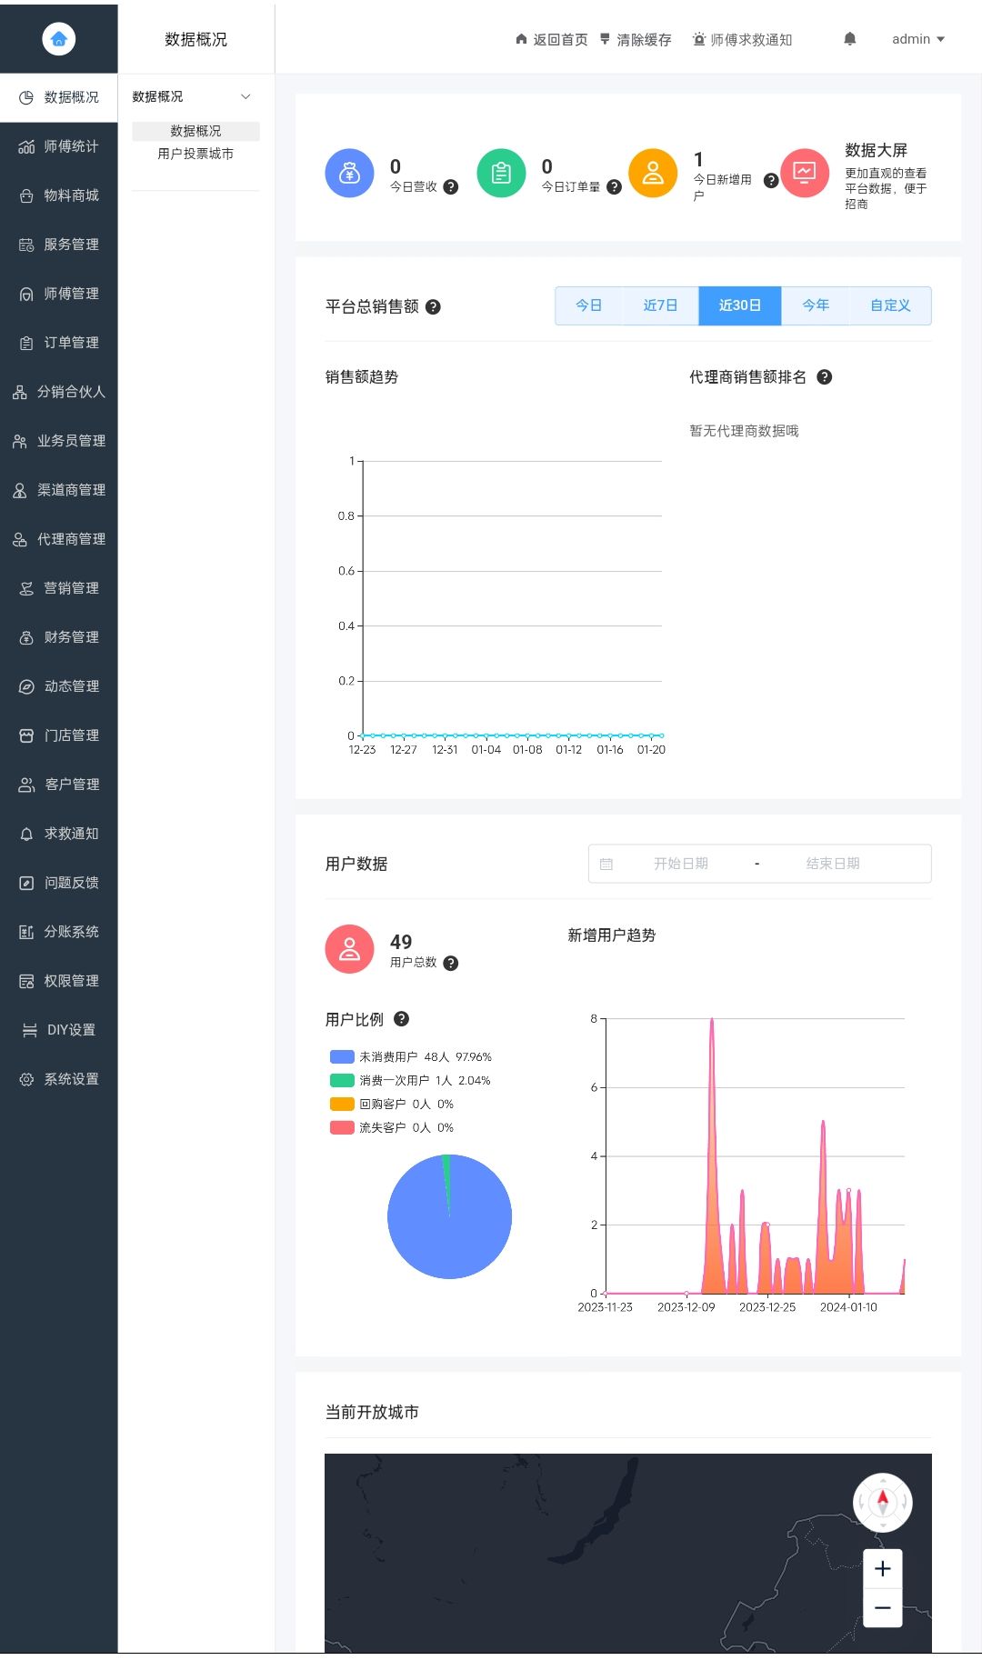982x1660 pixels.
Task: Open 权限管理 in the sidebar
Action: [x=59, y=981]
